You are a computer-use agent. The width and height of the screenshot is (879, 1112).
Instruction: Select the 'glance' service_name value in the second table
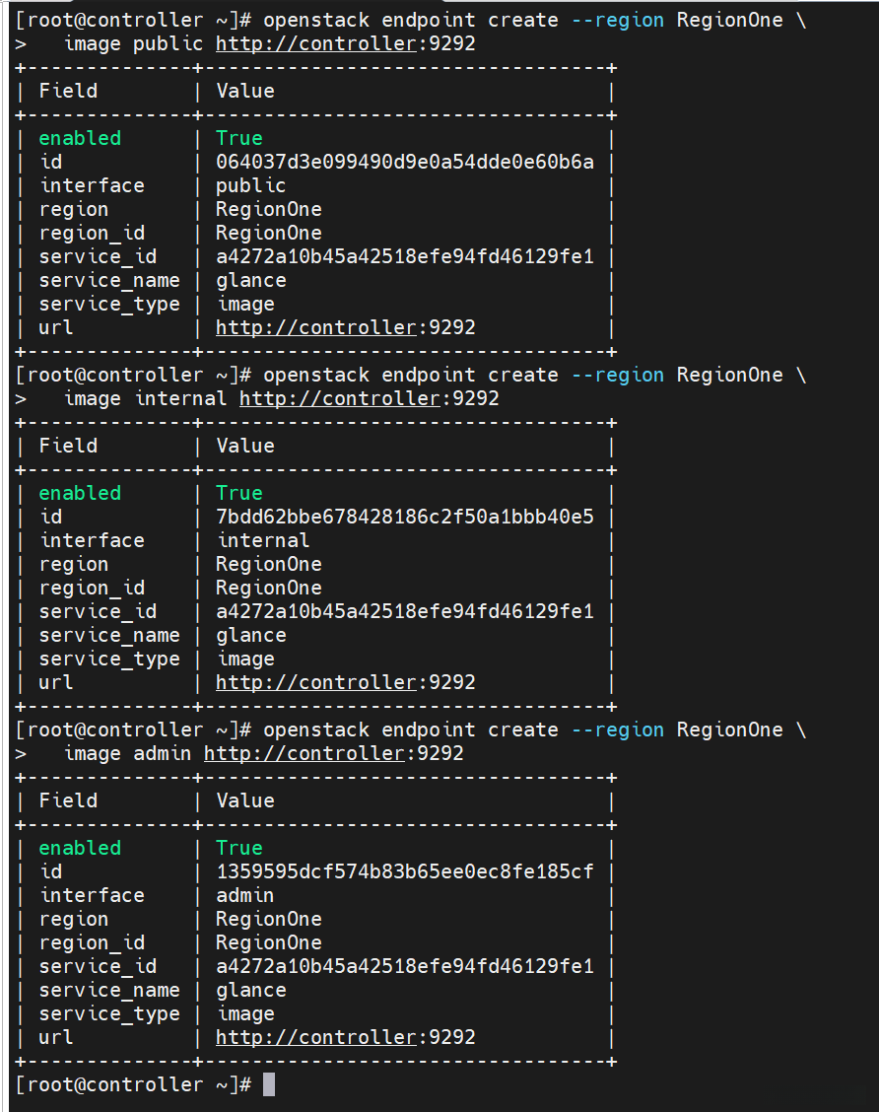(251, 635)
